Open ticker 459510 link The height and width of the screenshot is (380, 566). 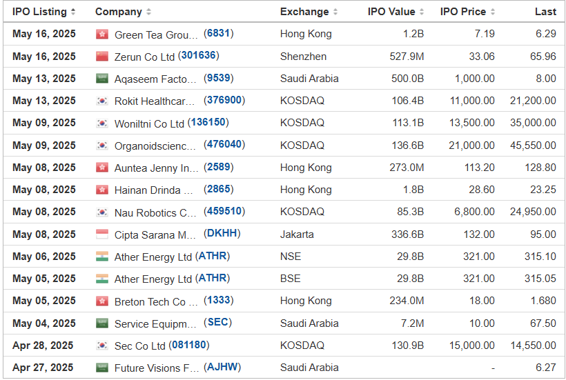pos(224,211)
